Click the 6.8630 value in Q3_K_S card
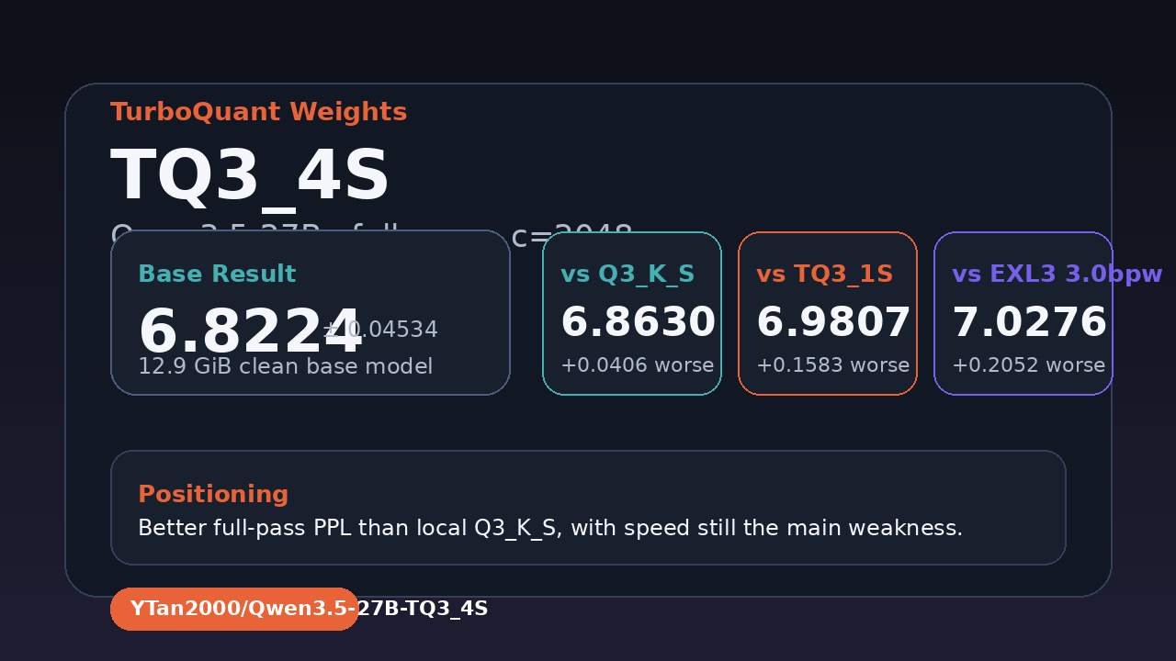This screenshot has height=661, width=1176. [x=638, y=323]
